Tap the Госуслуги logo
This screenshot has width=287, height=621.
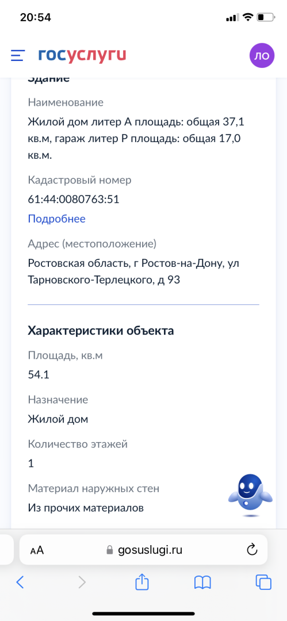(x=82, y=55)
